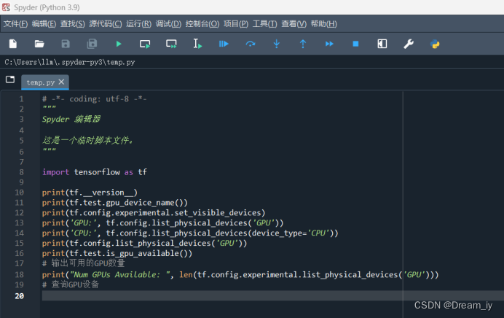The height and width of the screenshot is (318, 504).
Task: Run the current cell
Action: (145, 44)
